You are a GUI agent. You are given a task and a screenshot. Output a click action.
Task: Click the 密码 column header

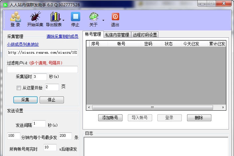[151, 44]
